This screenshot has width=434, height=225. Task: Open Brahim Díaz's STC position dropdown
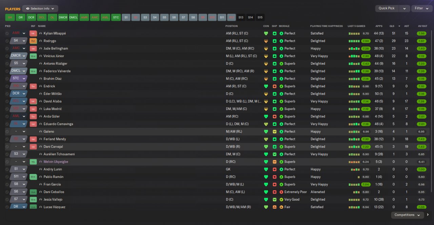click(18, 78)
